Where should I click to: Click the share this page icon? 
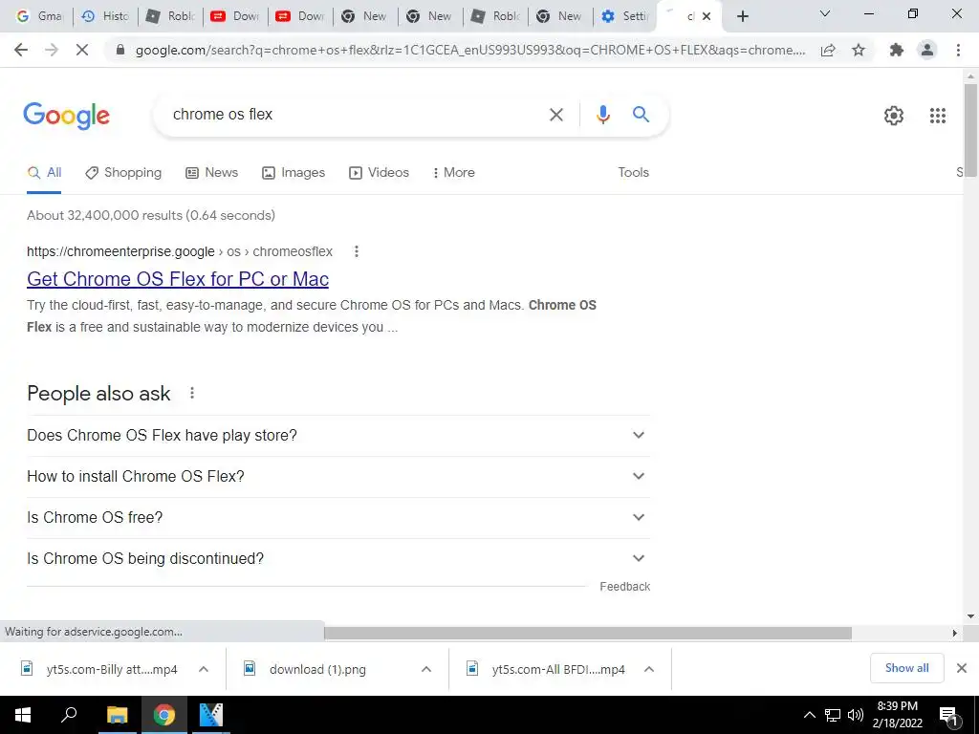click(828, 50)
